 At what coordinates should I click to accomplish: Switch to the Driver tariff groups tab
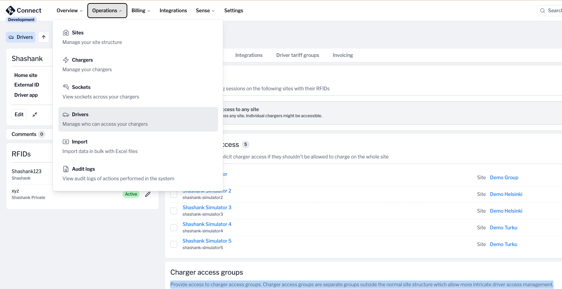(x=298, y=55)
